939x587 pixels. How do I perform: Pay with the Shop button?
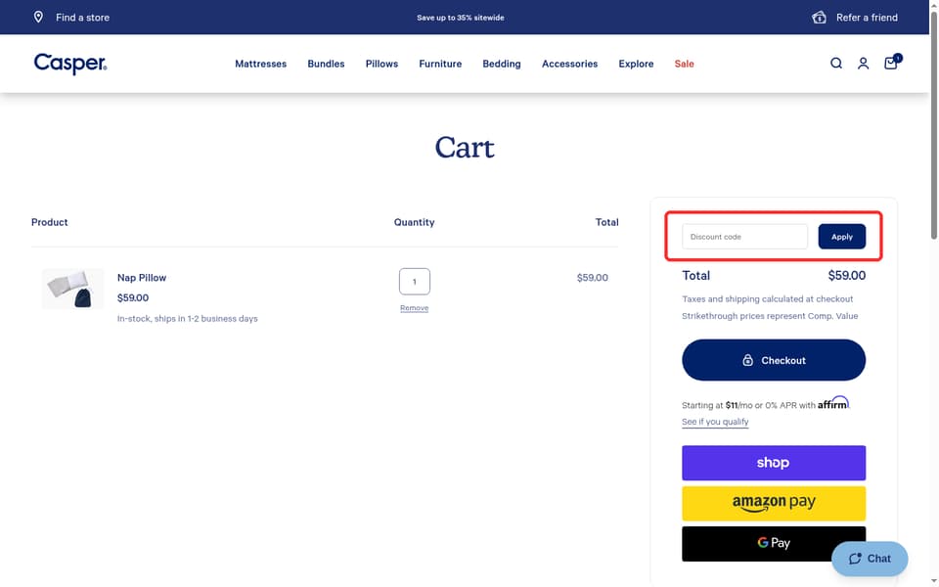pos(773,463)
